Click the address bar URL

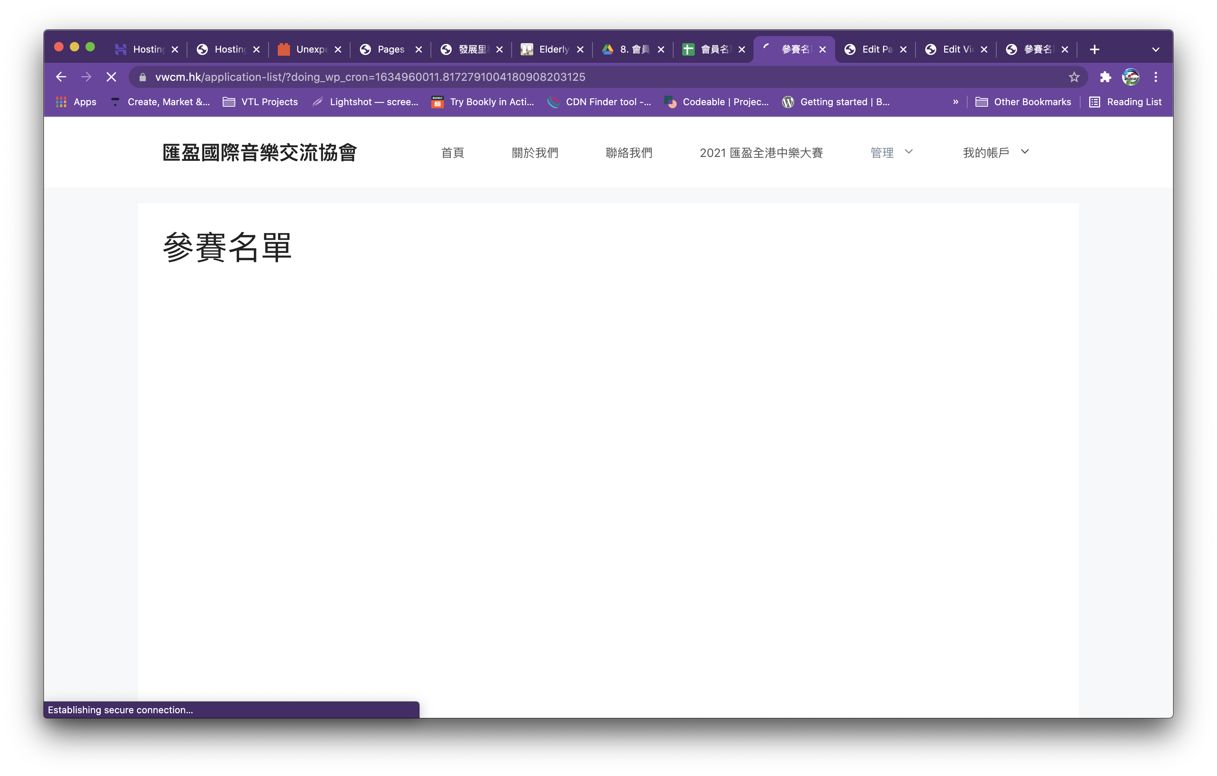370,77
